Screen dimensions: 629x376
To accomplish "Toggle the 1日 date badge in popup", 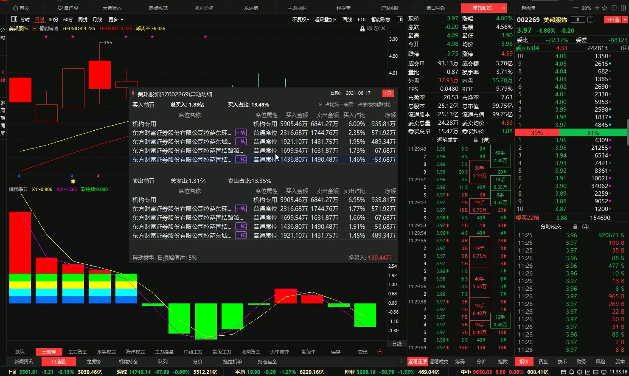I will click(388, 93).
